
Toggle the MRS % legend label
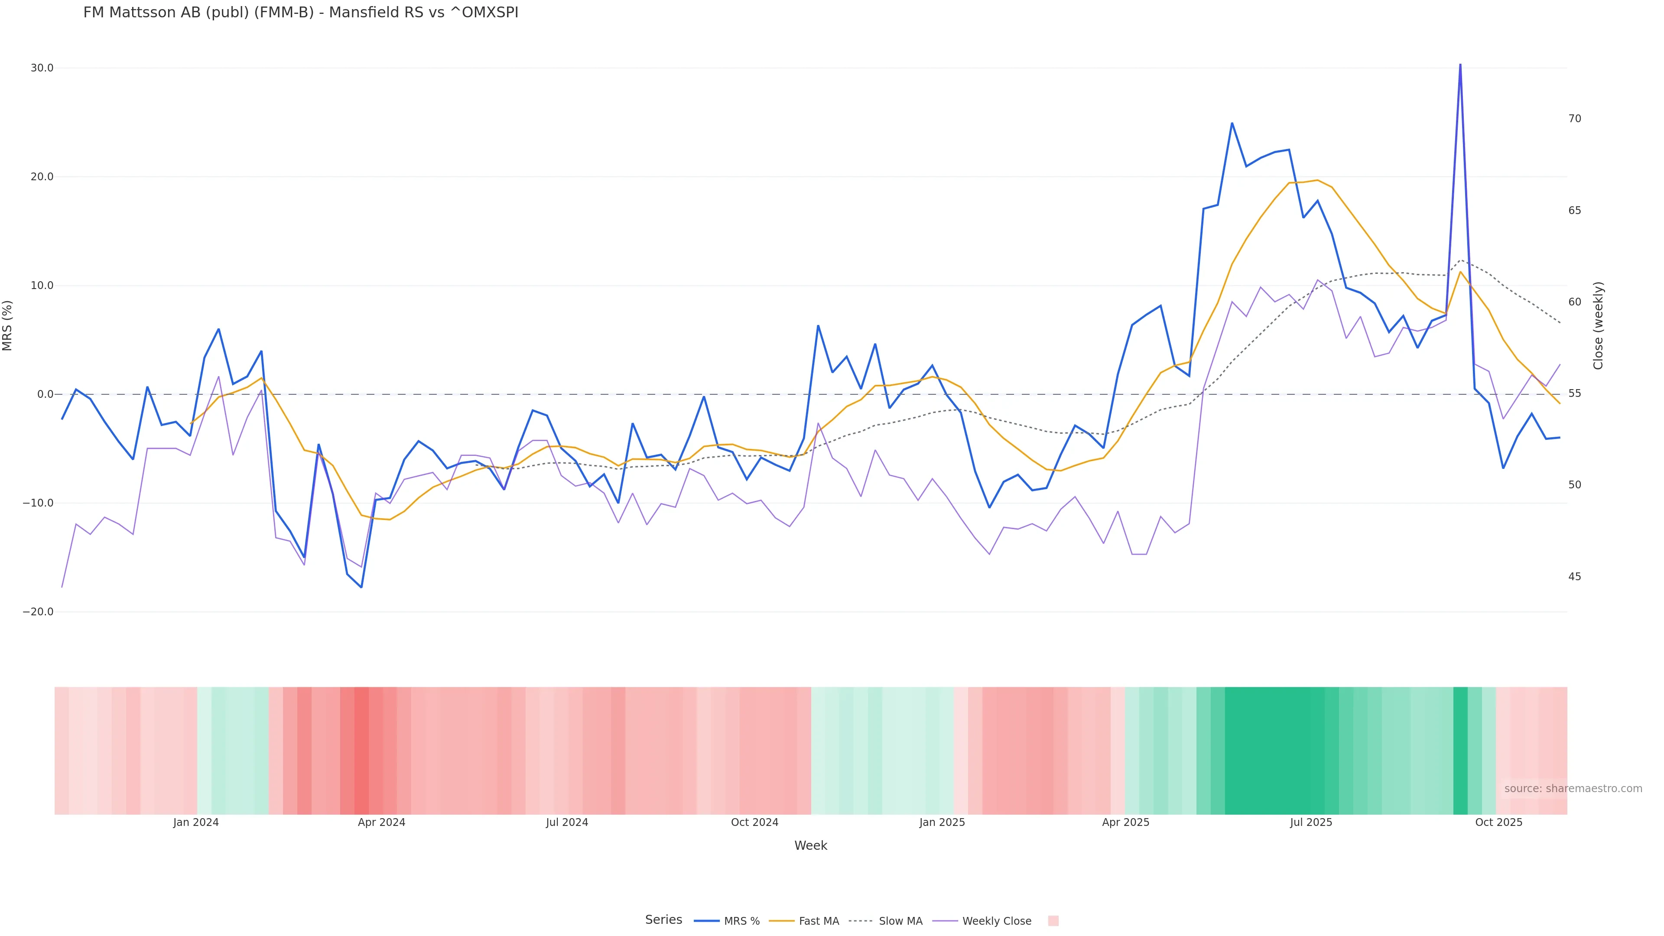point(741,921)
